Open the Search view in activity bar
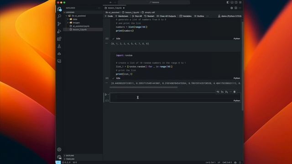The image size is (292, 164). click(59, 16)
